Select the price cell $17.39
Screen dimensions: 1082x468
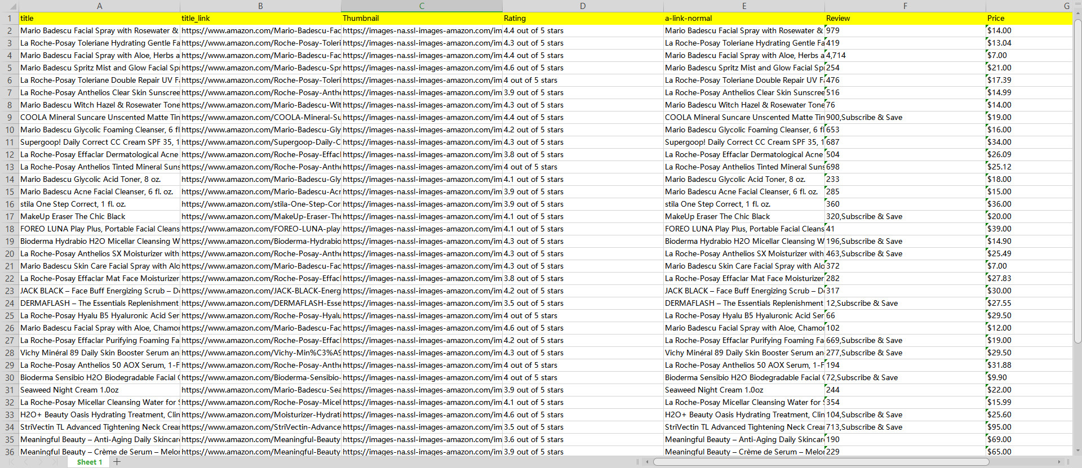pyautogui.click(x=1030, y=80)
